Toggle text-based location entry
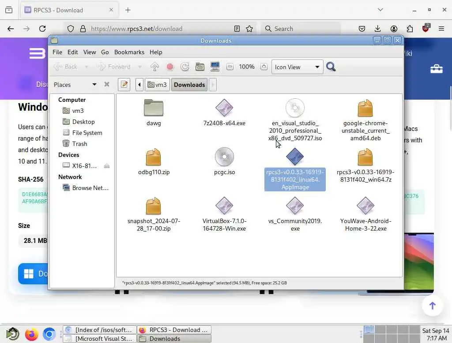This screenshot has height=343, width=452. [124, 85]
